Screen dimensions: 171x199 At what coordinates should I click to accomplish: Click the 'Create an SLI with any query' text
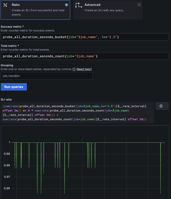point(104,10)
